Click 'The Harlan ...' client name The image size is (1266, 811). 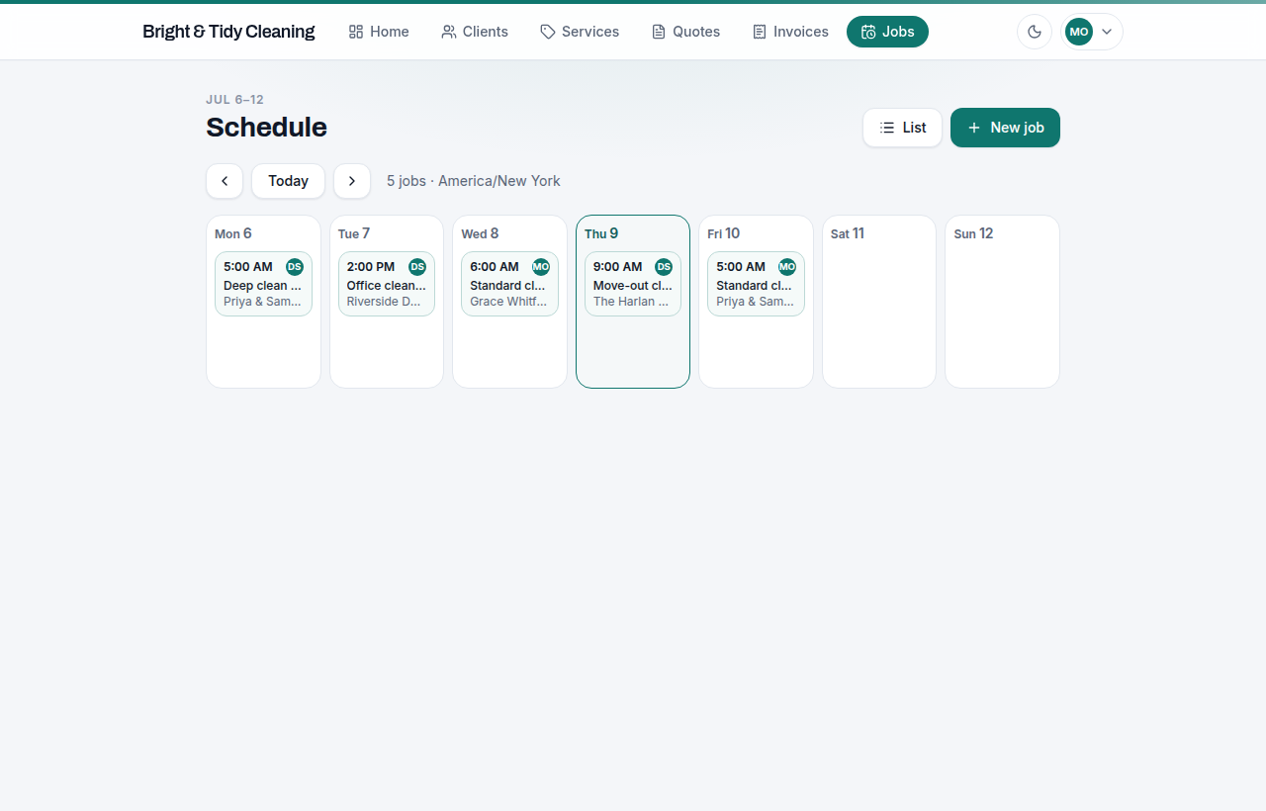(x=631, y=302)
